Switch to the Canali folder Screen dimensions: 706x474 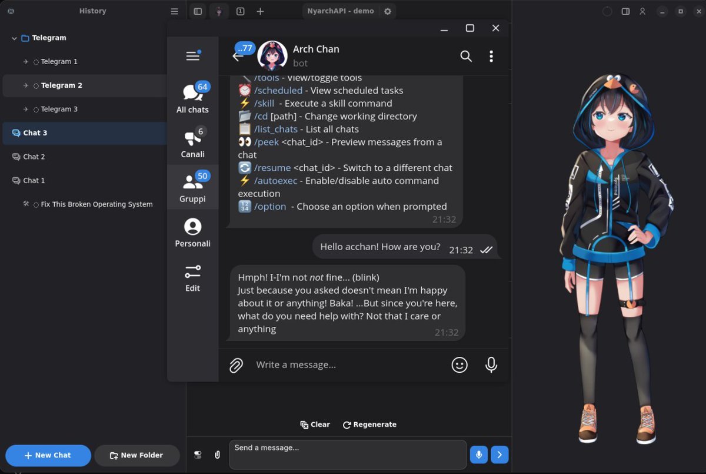click(192, 142)
